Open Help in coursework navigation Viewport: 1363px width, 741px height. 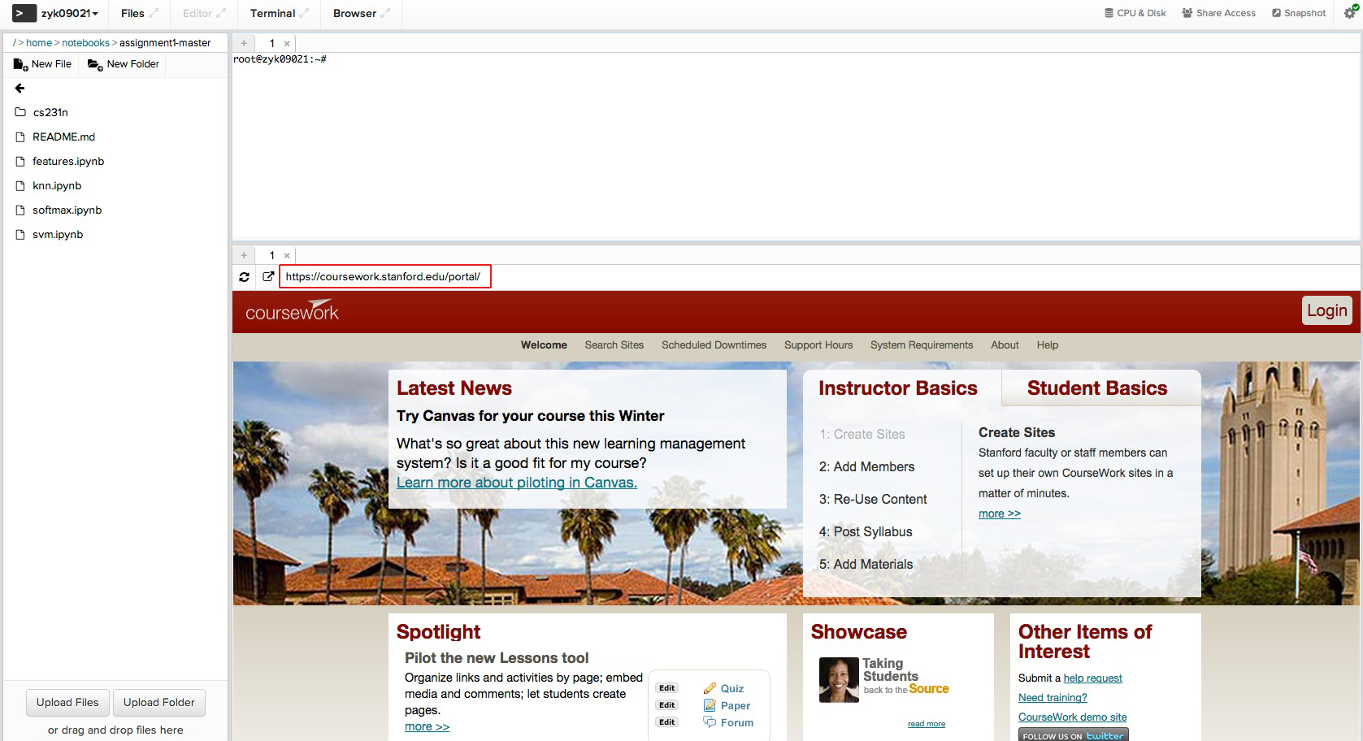pyautogui.click(x=1048, y=345)
